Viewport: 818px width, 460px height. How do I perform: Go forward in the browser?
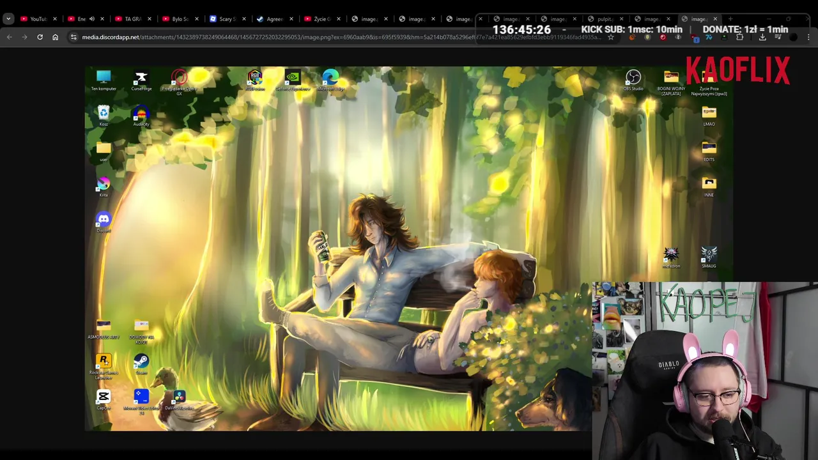click(x=24, y=37)
